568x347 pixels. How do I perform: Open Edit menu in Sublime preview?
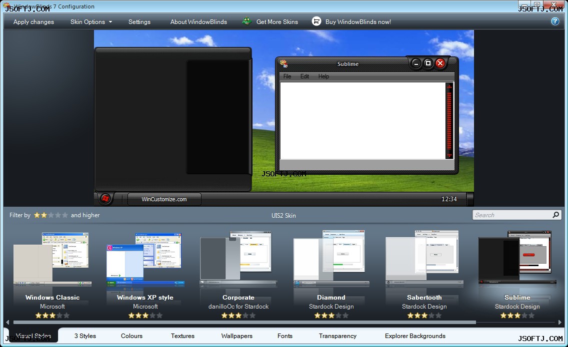tap(304, 76)
